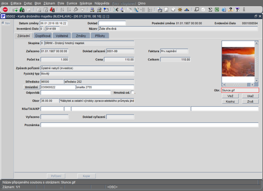Click the ship wheel navigation icon
Image resolution: width=263 pixels, height=191 pixels.
pos(180,10)
